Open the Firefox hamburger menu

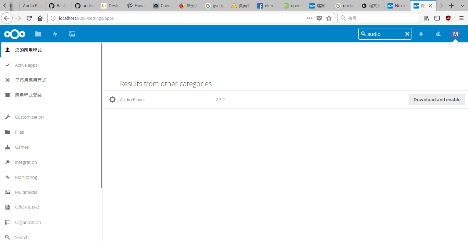(461, 18)
